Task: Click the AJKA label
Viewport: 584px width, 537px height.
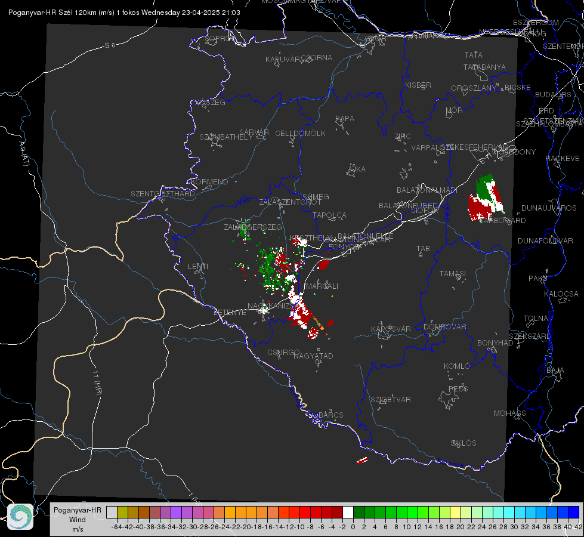Action: (x=356, y=169)
